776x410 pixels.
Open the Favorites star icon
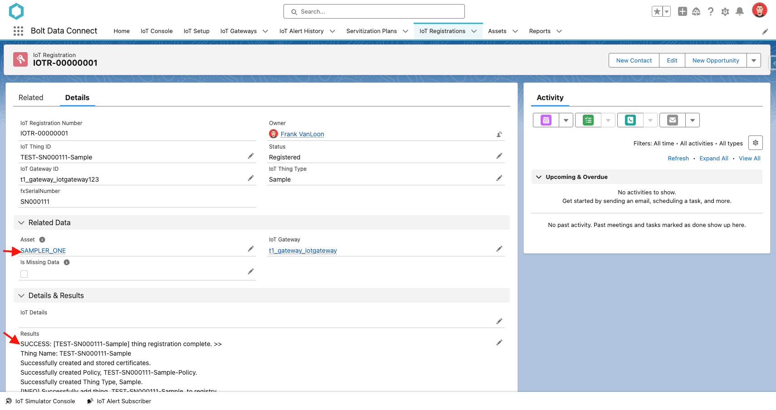coord(657,11)
